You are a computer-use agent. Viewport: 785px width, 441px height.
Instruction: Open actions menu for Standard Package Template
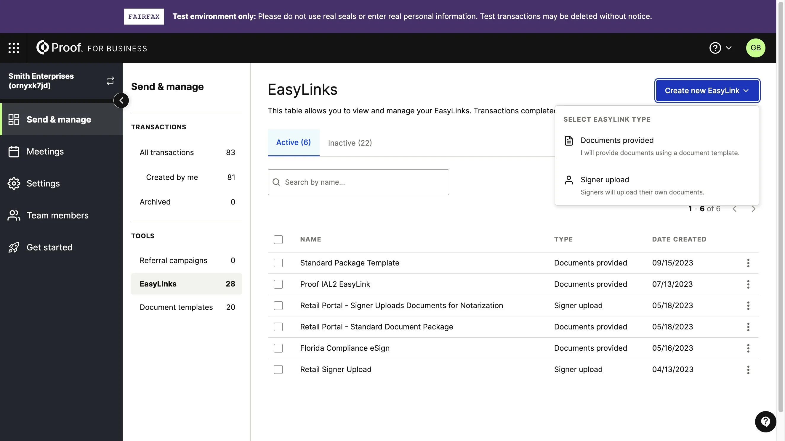(x=748, y=263)
